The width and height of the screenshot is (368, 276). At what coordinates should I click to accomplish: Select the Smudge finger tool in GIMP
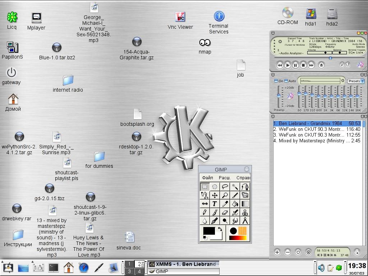(x=235, y=221)
